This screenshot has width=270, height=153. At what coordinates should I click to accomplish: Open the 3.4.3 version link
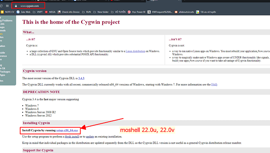(81, 78)
